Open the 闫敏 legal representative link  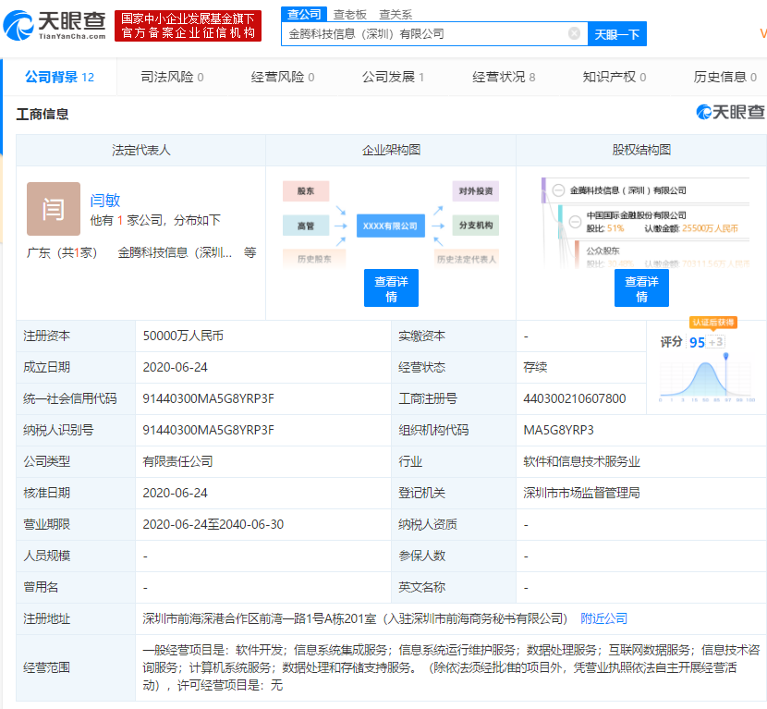(105, 200)
